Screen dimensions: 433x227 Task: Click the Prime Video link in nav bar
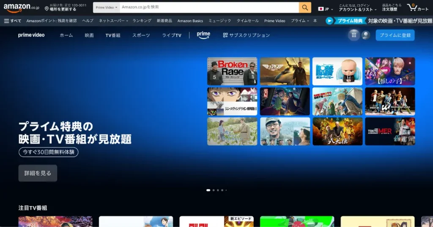pyautogui.click(x=274, y=21)
